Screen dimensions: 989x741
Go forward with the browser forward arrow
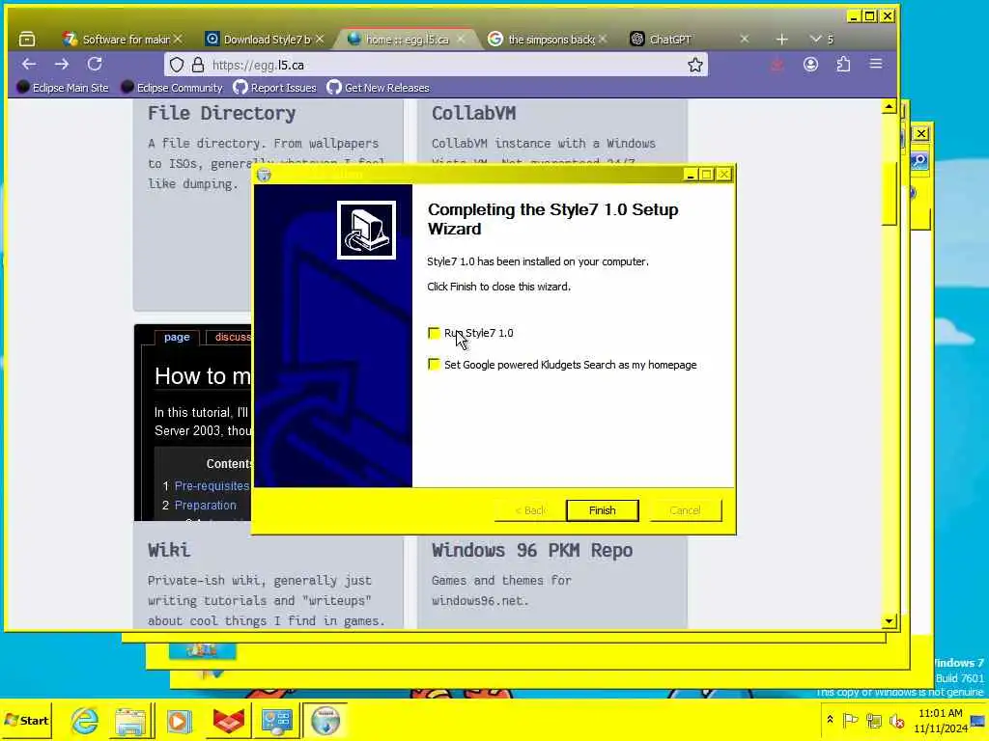(x=61, y=65)
